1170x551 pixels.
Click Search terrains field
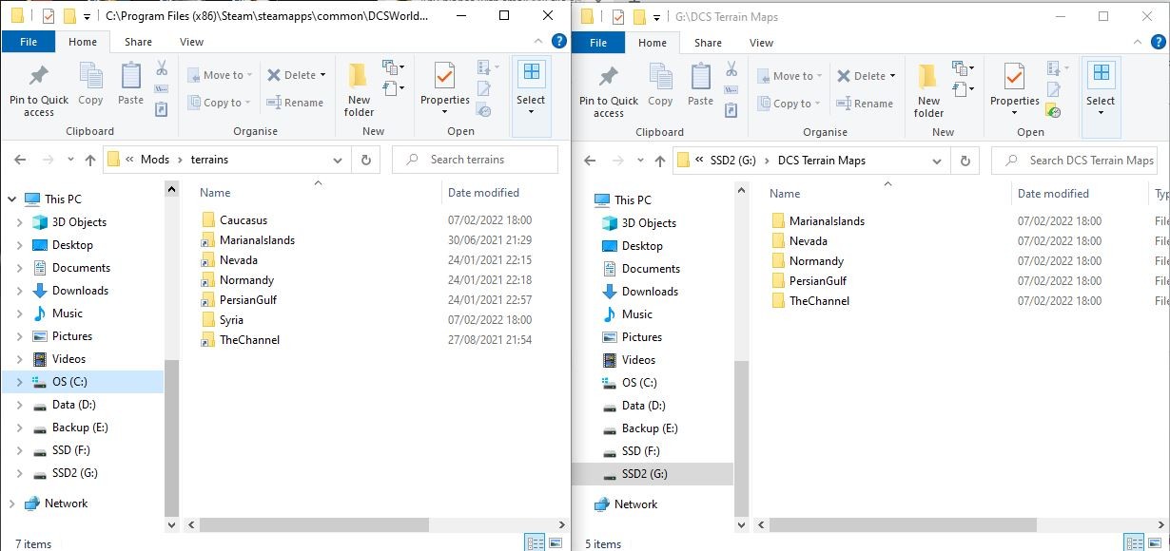point(475,160)
